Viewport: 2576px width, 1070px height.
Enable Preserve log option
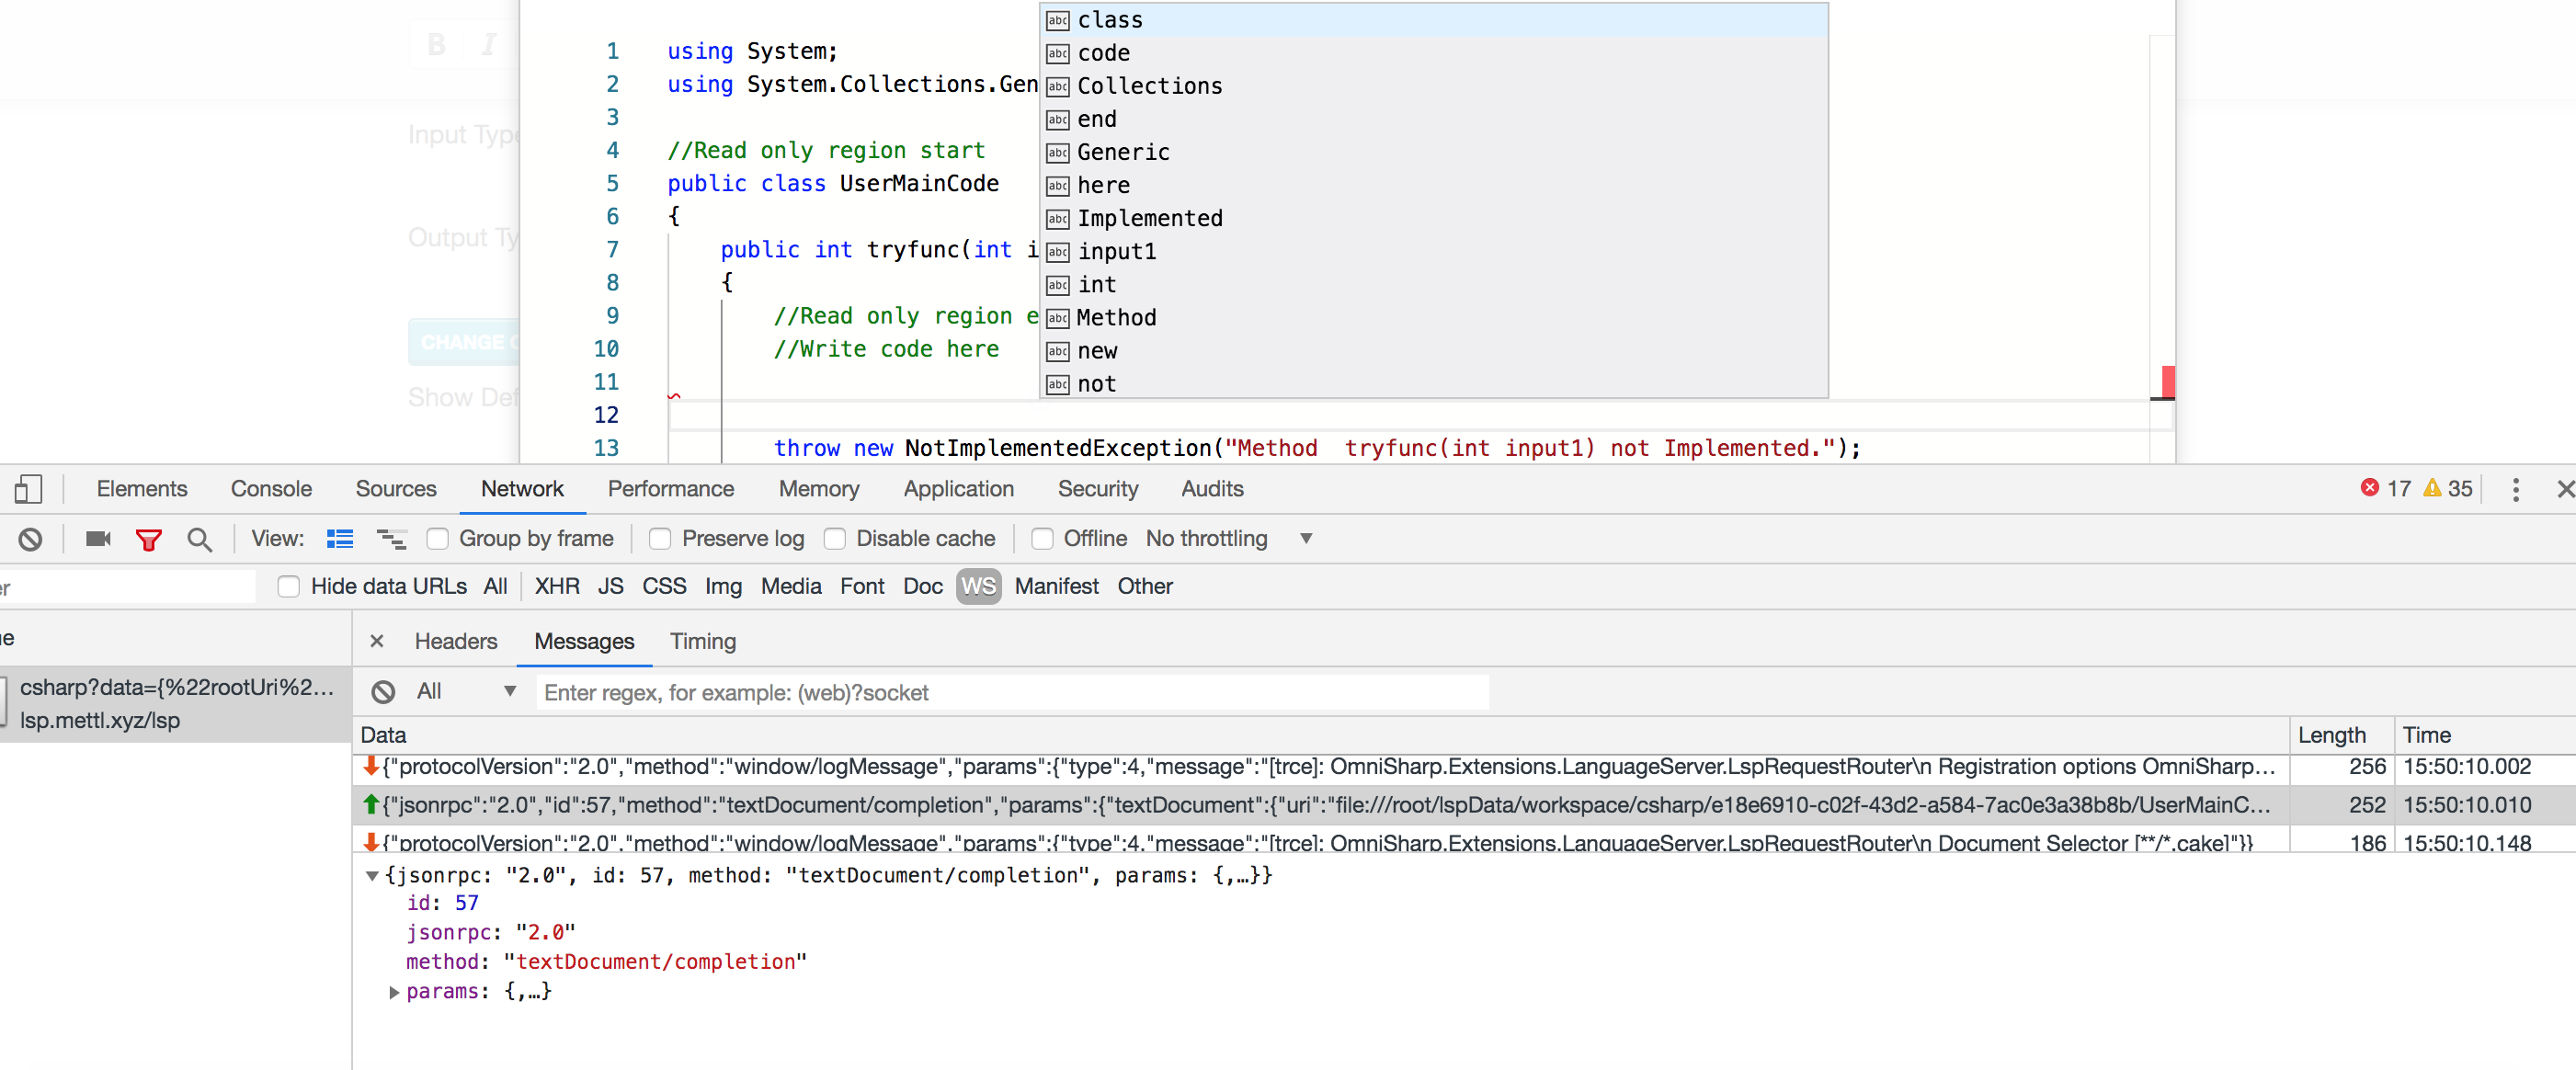click(660, 538)
